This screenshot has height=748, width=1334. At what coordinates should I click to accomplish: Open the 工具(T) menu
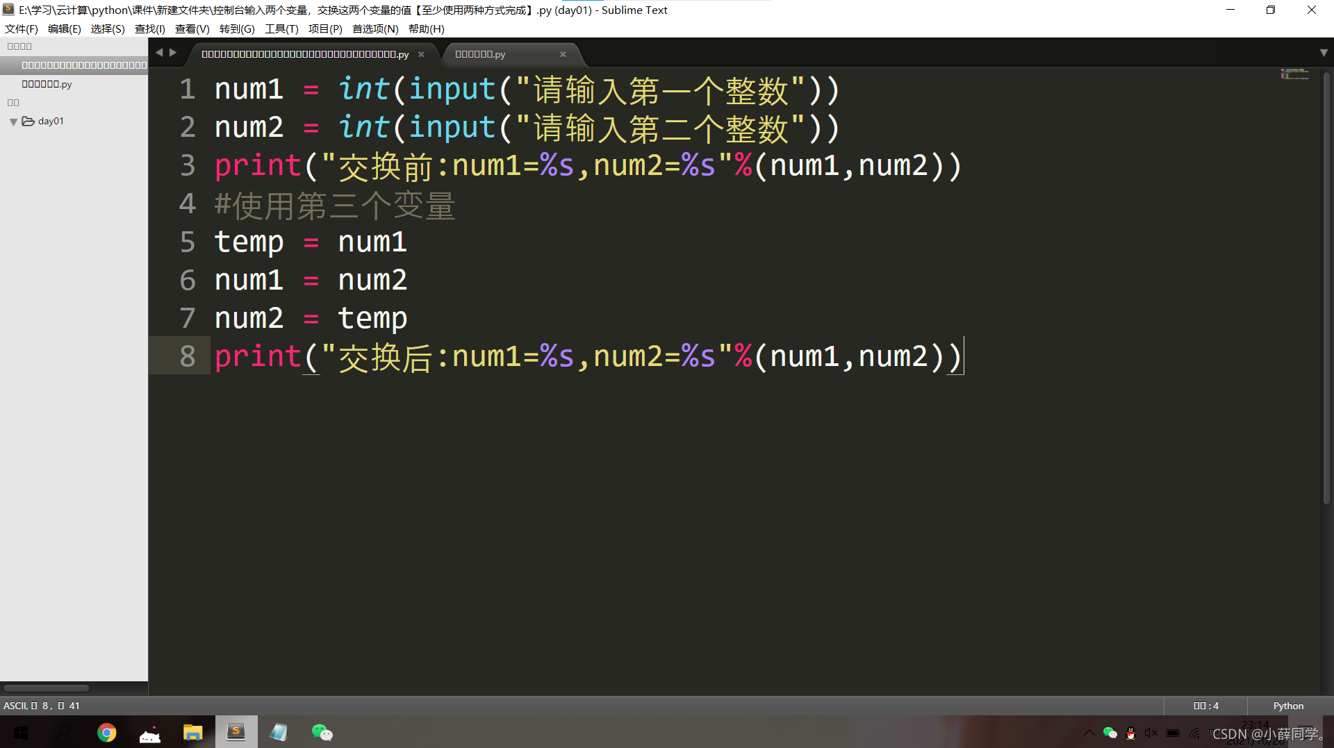click(281, 28)
